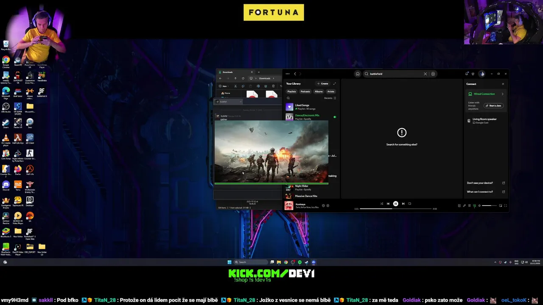Open Firefox desktop shortcut
Image resolution: width=543 pixels, height=305 pixels.
click(18, 170)
